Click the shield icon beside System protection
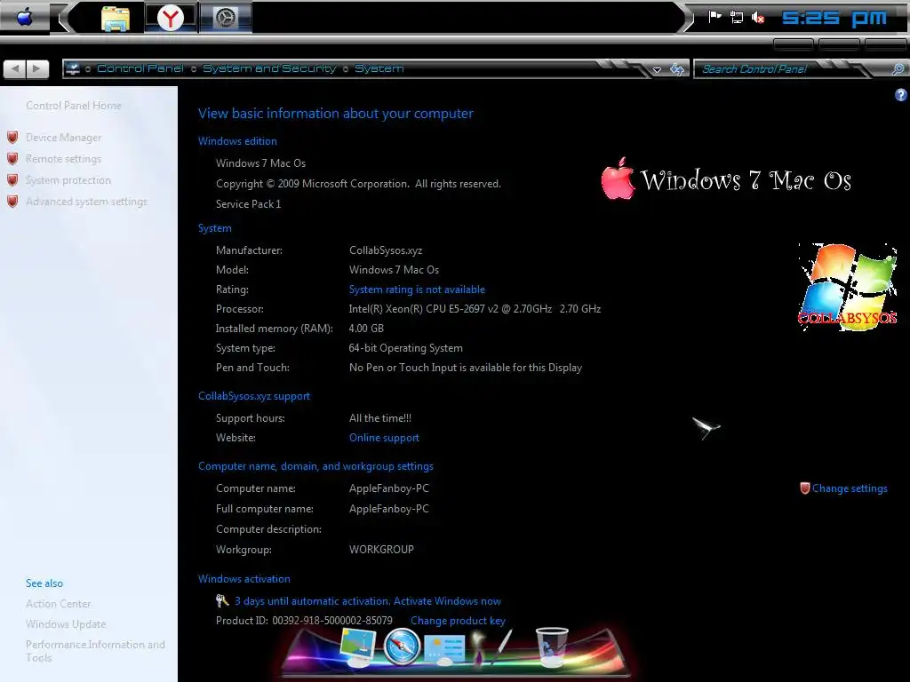Screen dimensions: 910x682 pos(12,179)
